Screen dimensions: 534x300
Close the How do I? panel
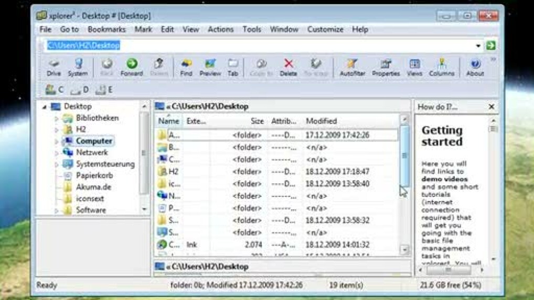(x=491, y=107)
